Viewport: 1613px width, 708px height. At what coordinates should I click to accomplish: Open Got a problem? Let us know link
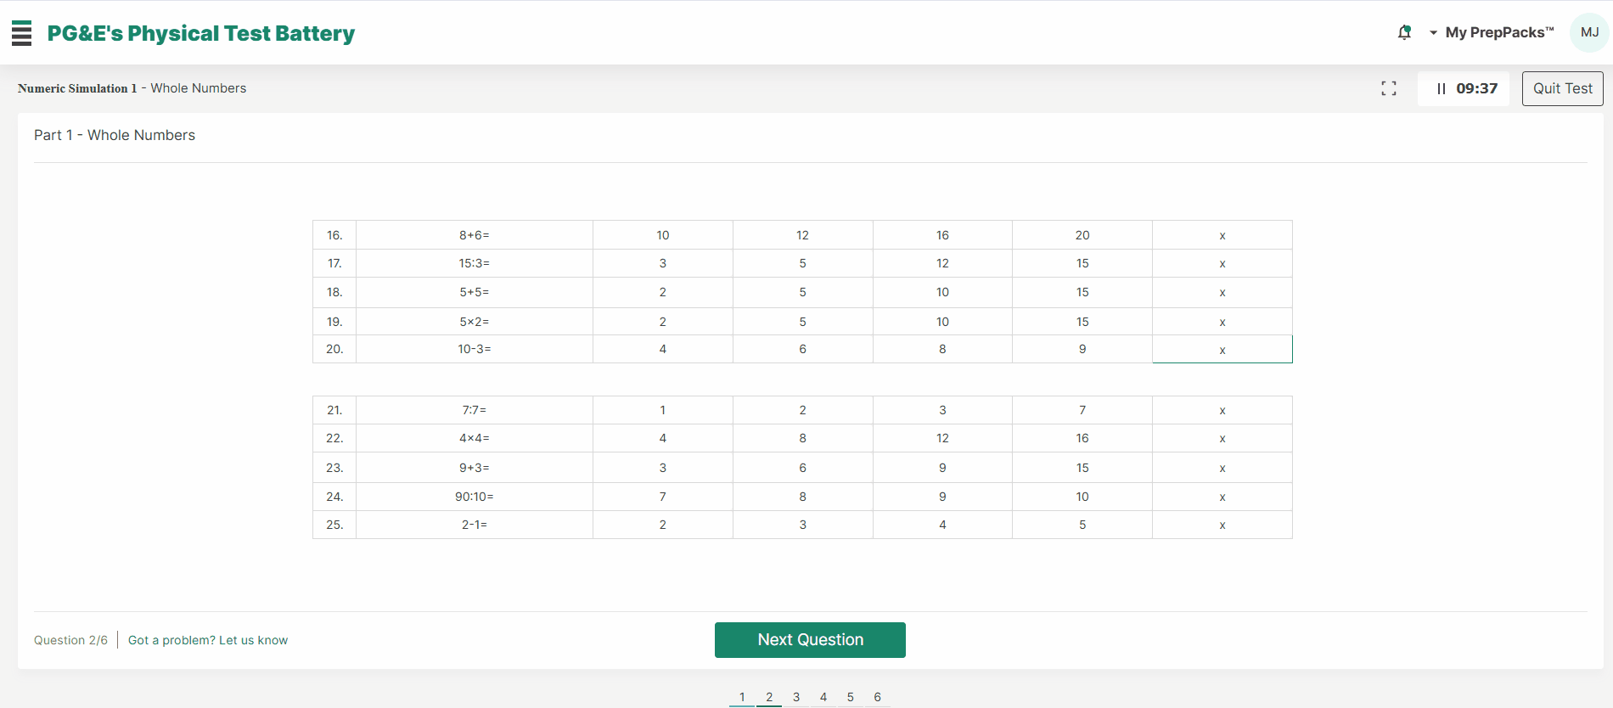point(208,640)
